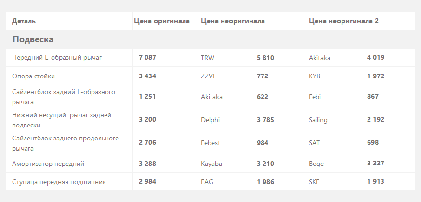Click original price 7 087
The image size is (421, 202).
(147, 58)
